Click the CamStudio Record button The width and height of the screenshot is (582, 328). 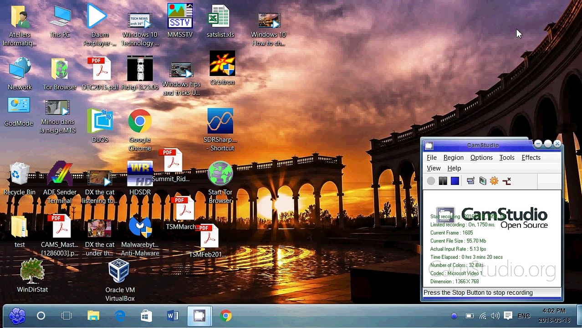click(x=431, y=181)
